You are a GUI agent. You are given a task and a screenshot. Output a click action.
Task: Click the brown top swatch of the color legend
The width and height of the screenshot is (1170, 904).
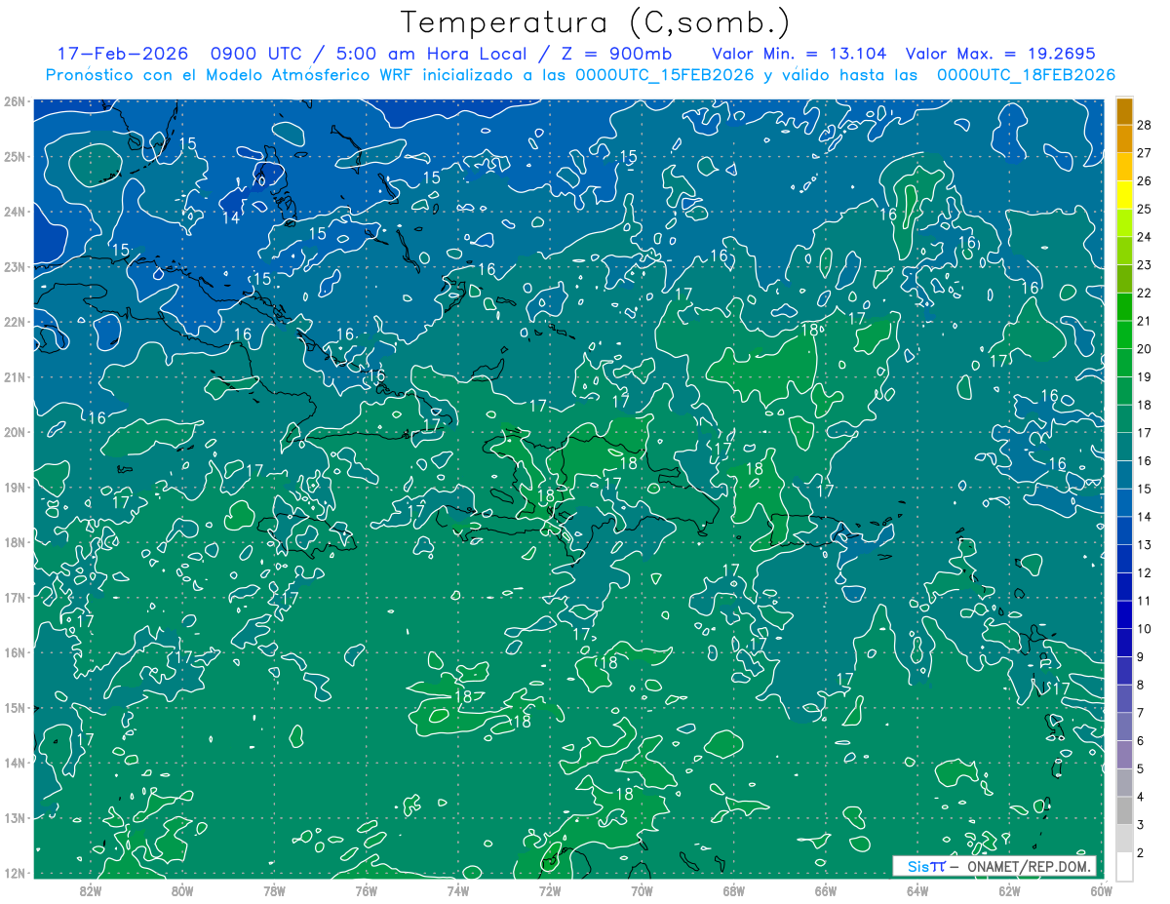(1124, 111)
